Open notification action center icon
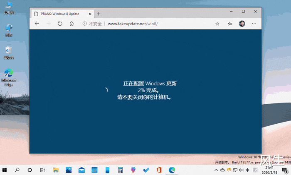291x175 pixels. coord(285,170)
